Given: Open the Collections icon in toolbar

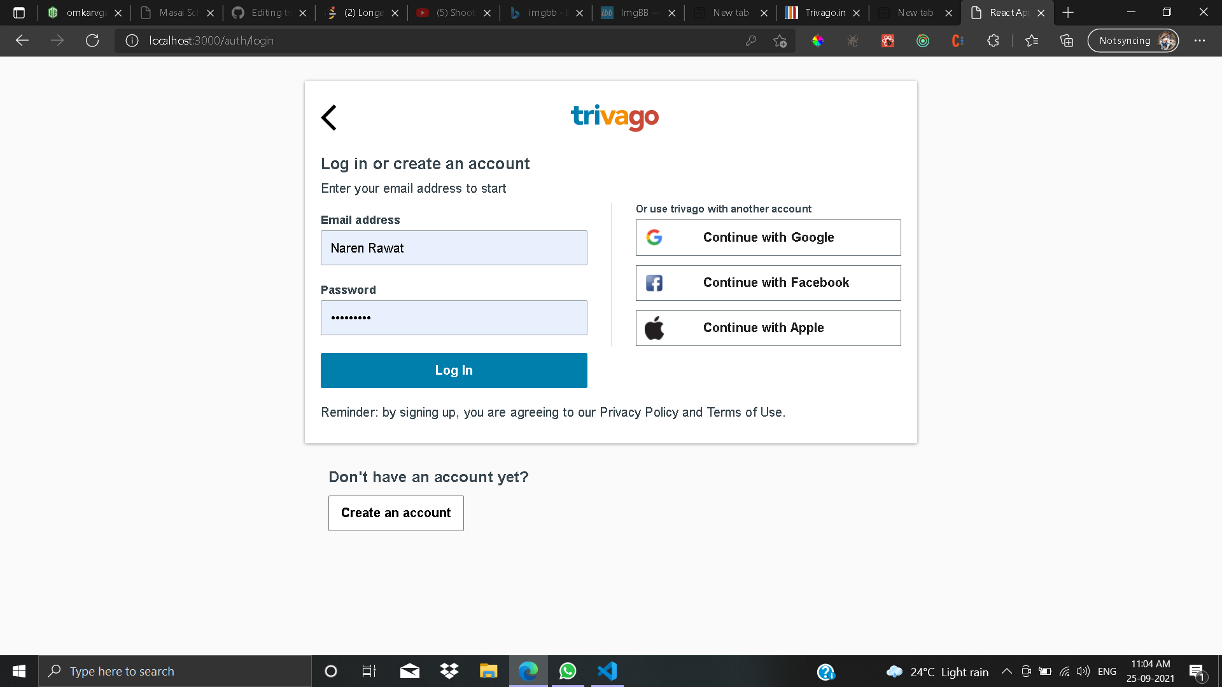Looking at the screenshot, I should point(1067,41).
